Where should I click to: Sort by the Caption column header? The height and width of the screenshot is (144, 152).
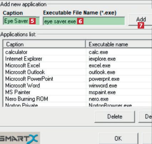pos(44,44)
